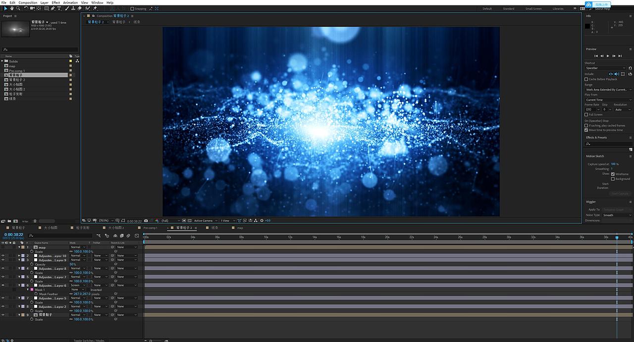Expand Adjustment Layer 10 properties
Viewport: 634px width, 342px height.
point(19,256)
